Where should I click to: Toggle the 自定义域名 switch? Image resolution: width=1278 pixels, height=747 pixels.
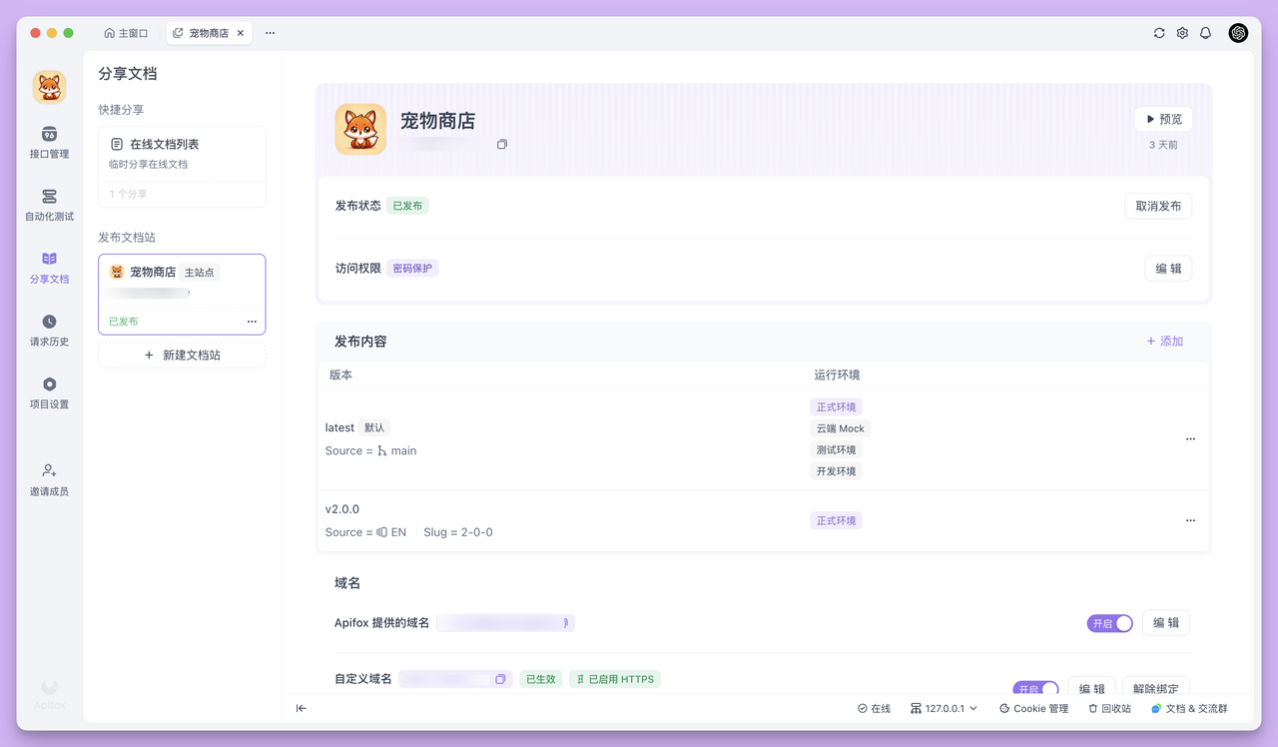pos(1035,689)
